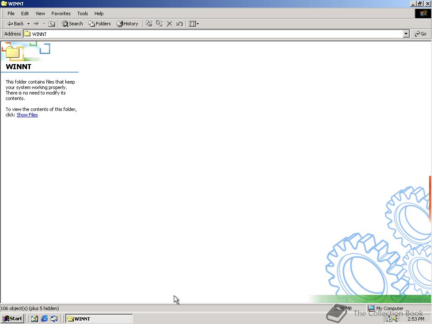Open the Views dropdown button

(x=194, y=24)
